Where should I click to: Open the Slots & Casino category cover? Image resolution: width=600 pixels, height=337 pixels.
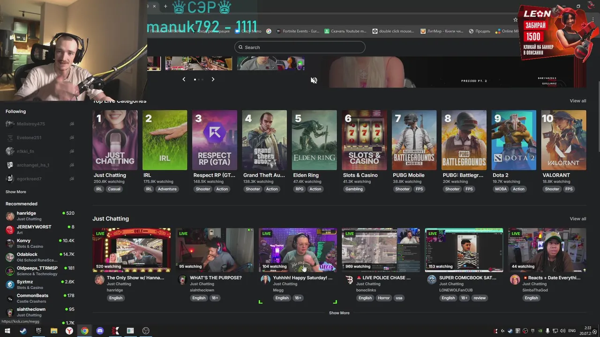pyautogui.click(x=364, y=140)
